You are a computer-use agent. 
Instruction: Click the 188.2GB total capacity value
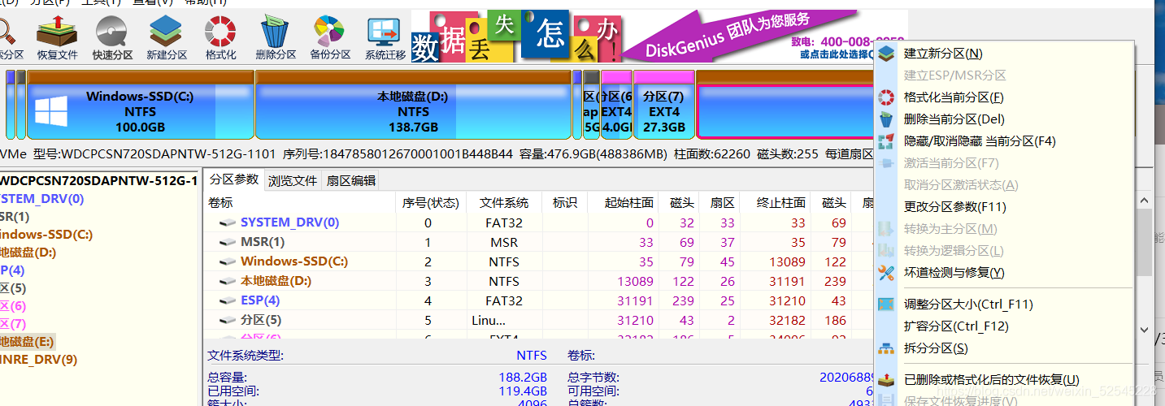523,378
